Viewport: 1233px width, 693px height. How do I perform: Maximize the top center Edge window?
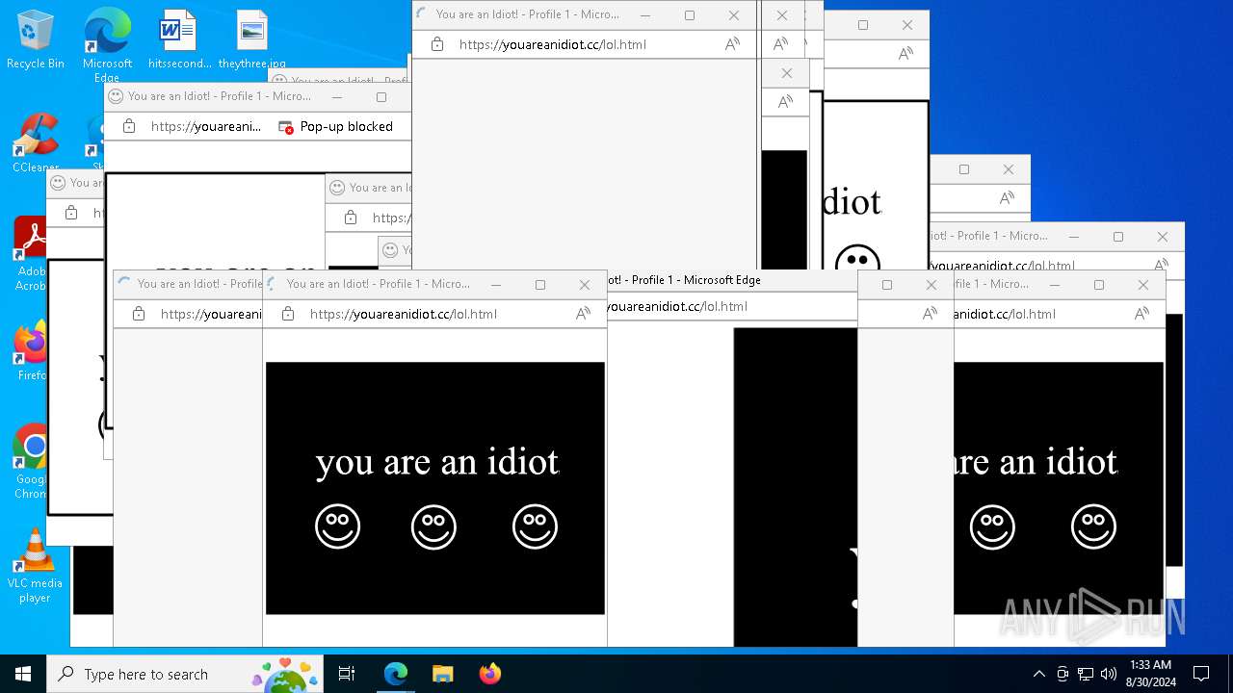[x=690, y=15]
